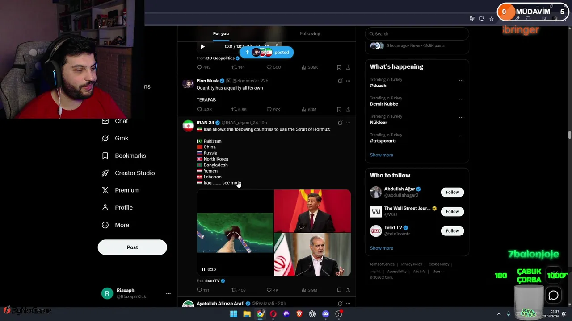Open the Iranian president image thumbnail
Screen dimensions: 572x321
point(312,255)
